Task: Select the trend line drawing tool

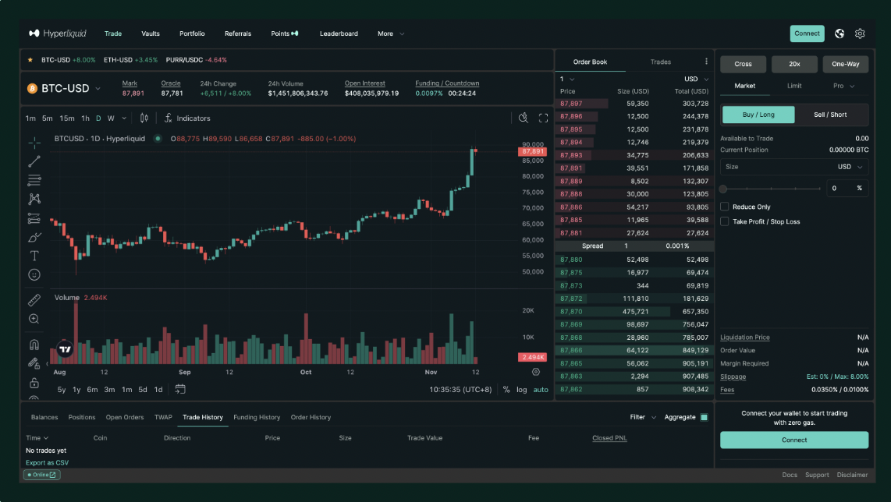Action: point(34,161)
